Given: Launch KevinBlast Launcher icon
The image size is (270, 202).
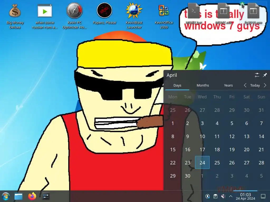Looking at the screenshot, I should pyautogui.click(x=134, y=16).
